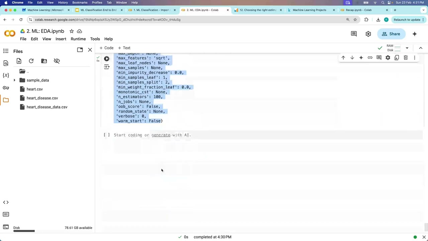
Task: Run the selected code cell
Action: coord(106,59)
